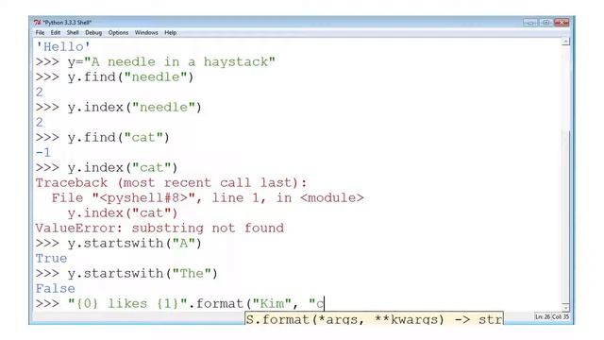Click the y.index("needle") line
The width and height of the screenshot is (604, 340).
click(x=119, y=108)
